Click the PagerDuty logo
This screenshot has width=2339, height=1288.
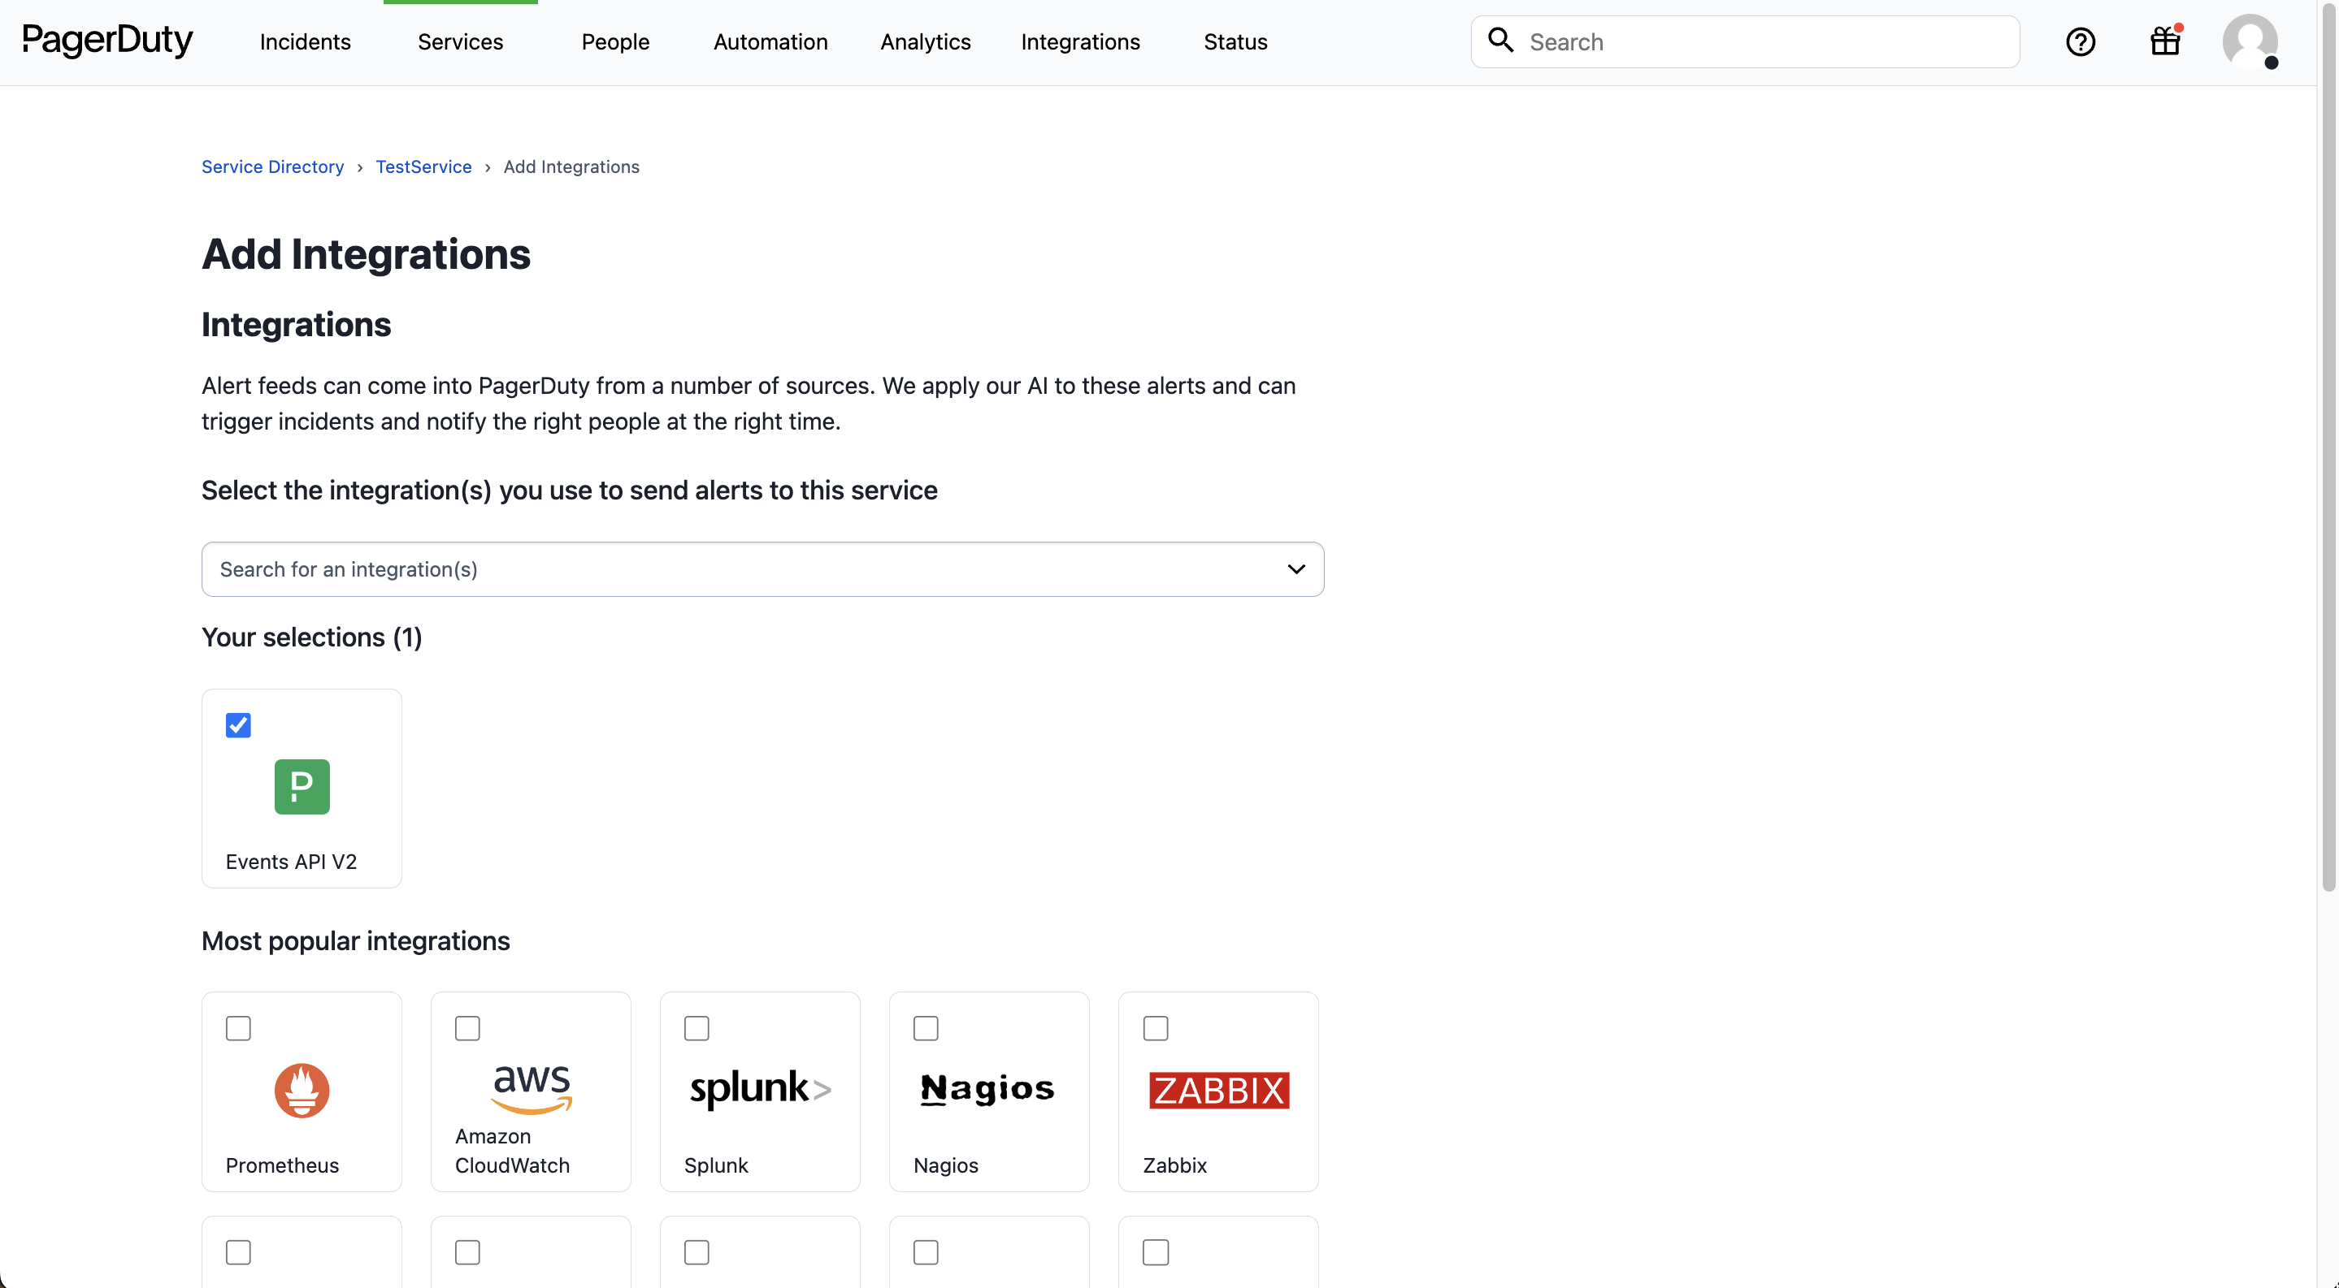tap(107, 41)
